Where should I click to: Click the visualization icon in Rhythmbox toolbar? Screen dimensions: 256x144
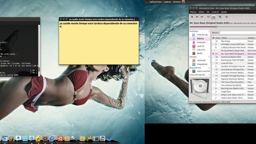click(x=226, y=17)
